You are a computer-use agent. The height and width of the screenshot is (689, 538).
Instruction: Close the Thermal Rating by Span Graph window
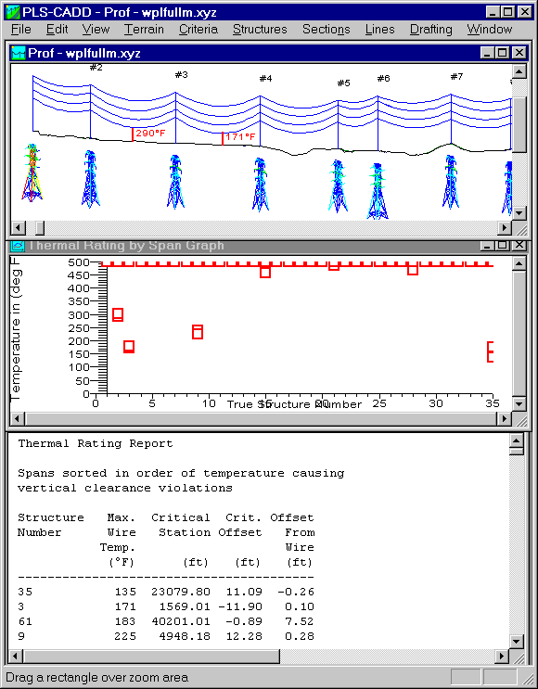tap(519, 245)
